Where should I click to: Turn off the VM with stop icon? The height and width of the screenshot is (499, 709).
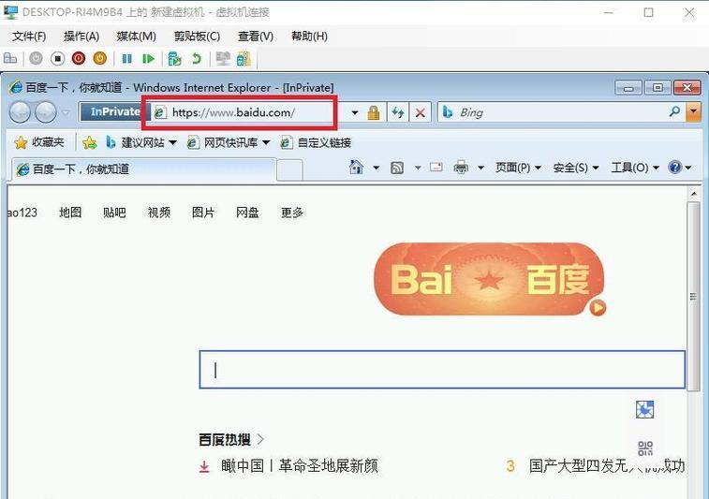pos(57,59)
